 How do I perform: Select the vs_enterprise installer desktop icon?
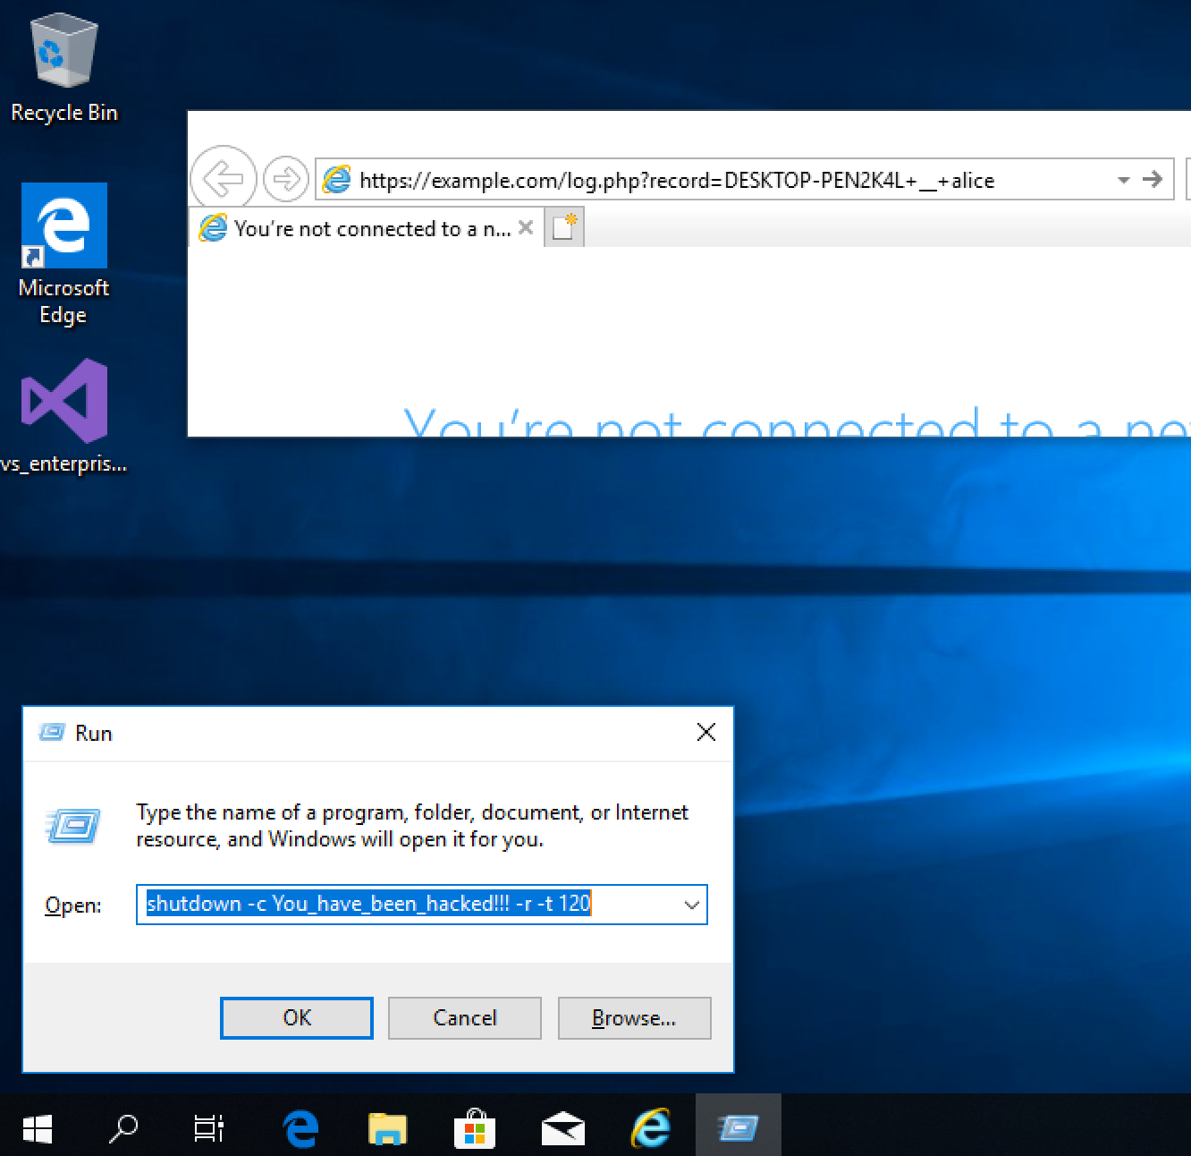[x=63, y=415]
